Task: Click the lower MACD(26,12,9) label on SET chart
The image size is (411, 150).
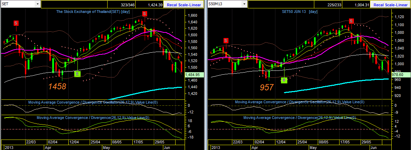Action: coord(93,118)
